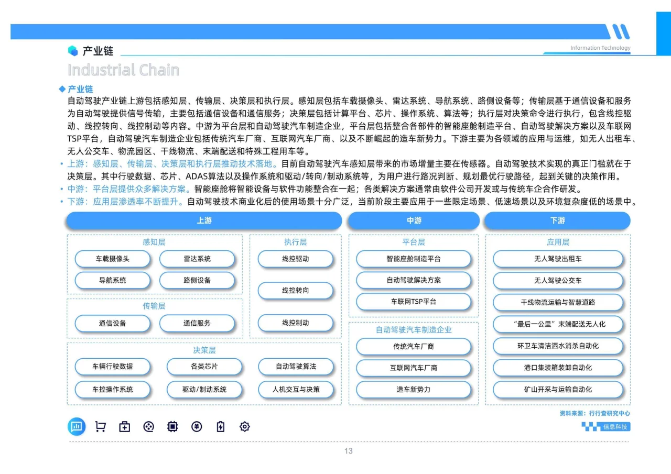Image resolution: width=671 pixels, height=474 pixels.
Task: Click the gear settings icon
Action: [244, 427]
